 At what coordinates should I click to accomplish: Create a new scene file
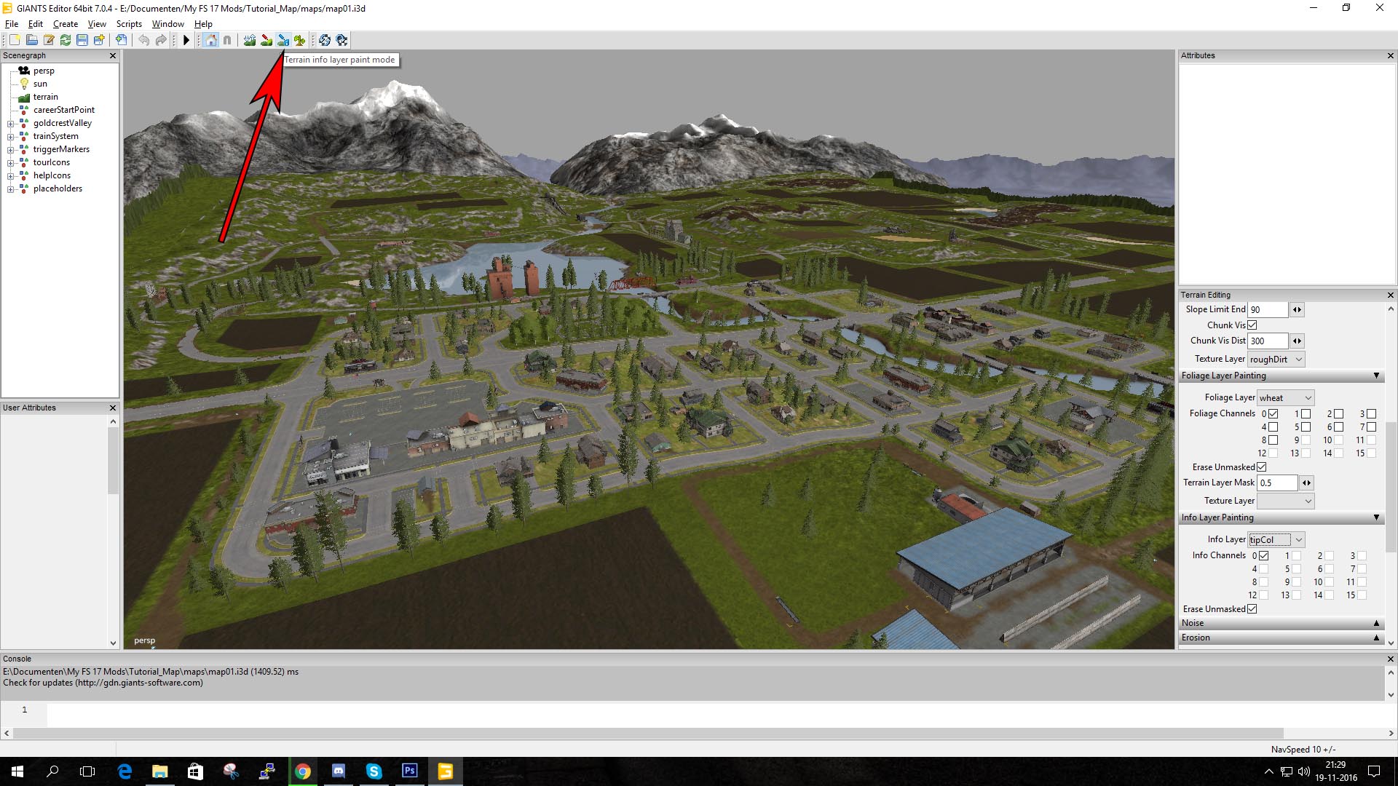point(15,40)
